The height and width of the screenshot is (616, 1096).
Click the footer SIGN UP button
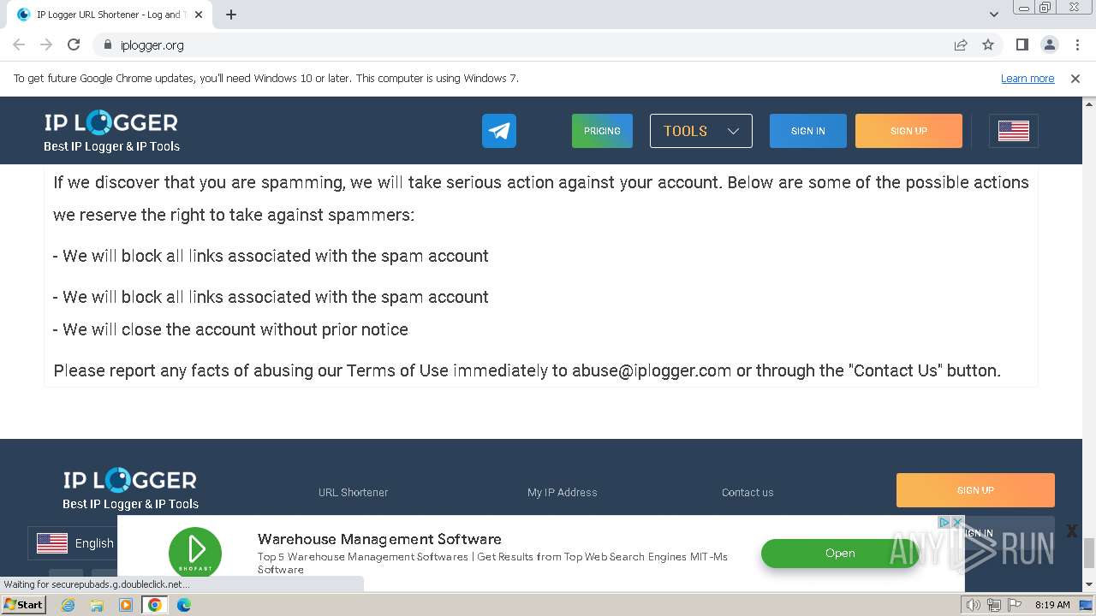coord(975,490)
